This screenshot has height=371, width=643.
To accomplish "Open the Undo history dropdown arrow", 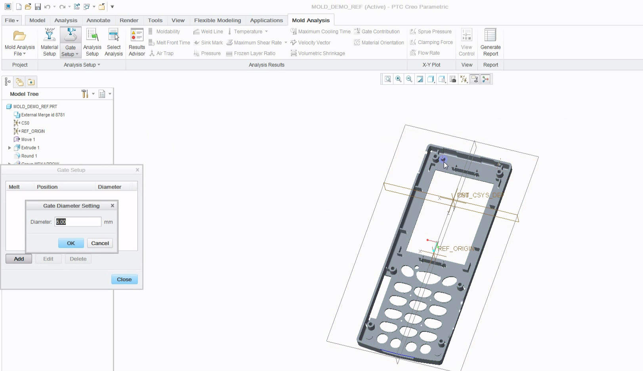I will click(54, 7).
